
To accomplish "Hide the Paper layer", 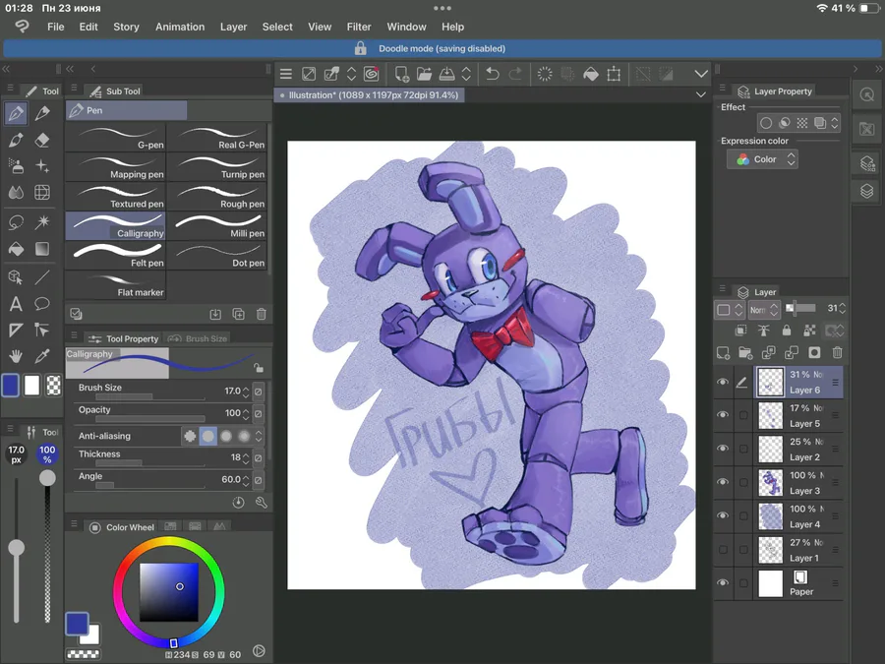I will pos(723,582).
